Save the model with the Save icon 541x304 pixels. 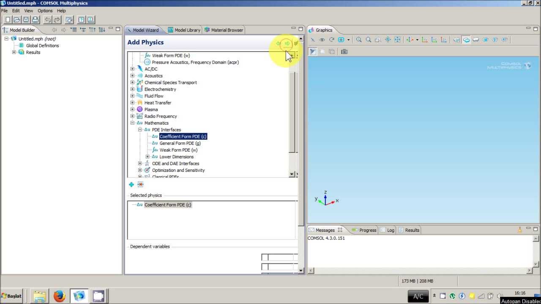(x=26, y=20)
